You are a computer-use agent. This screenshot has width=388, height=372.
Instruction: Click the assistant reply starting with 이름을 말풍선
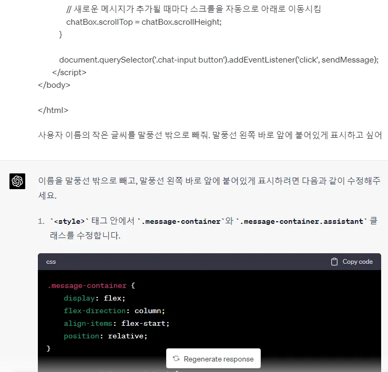tap(209, 188)
